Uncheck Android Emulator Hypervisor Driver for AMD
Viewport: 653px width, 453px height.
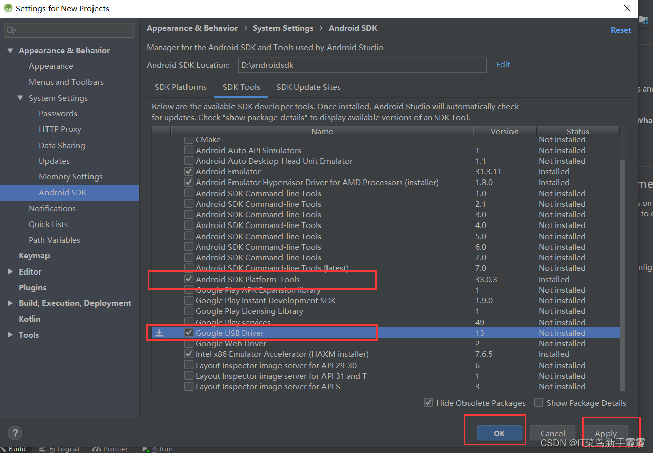click(189, 182)
